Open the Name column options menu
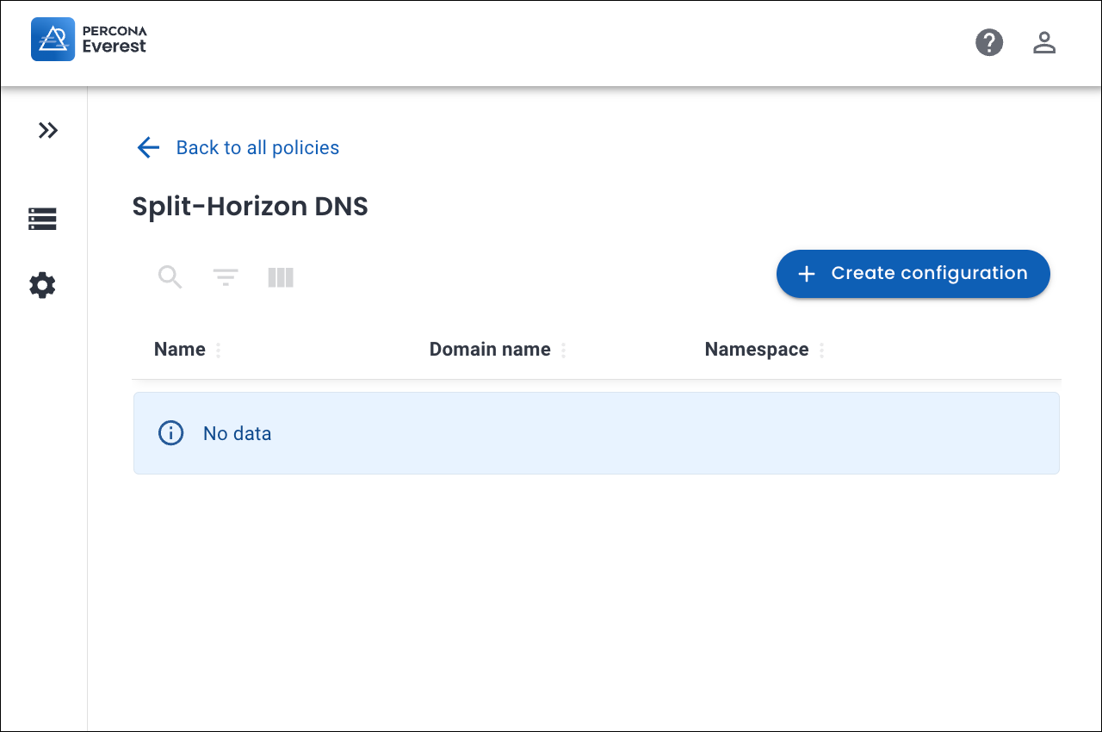Image resolution: width=1102 pixels, height=732 pixels. (x=218, y=350)
